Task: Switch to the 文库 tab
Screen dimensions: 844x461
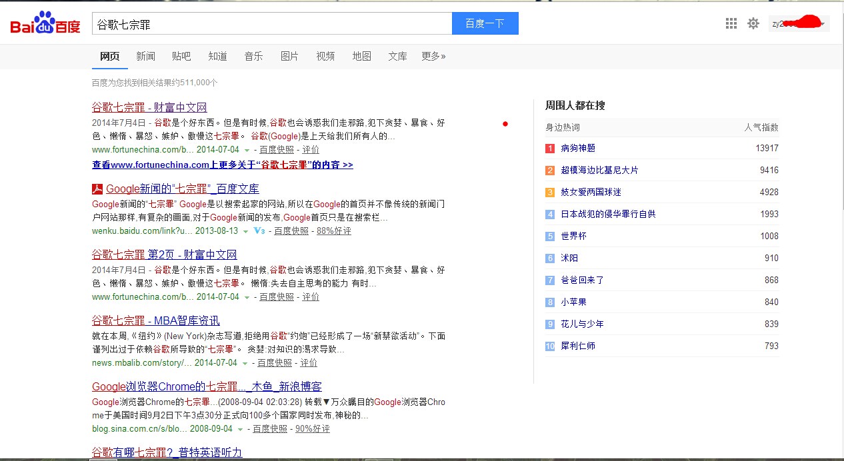Action: pyautogui.click(x=397, y=56)
